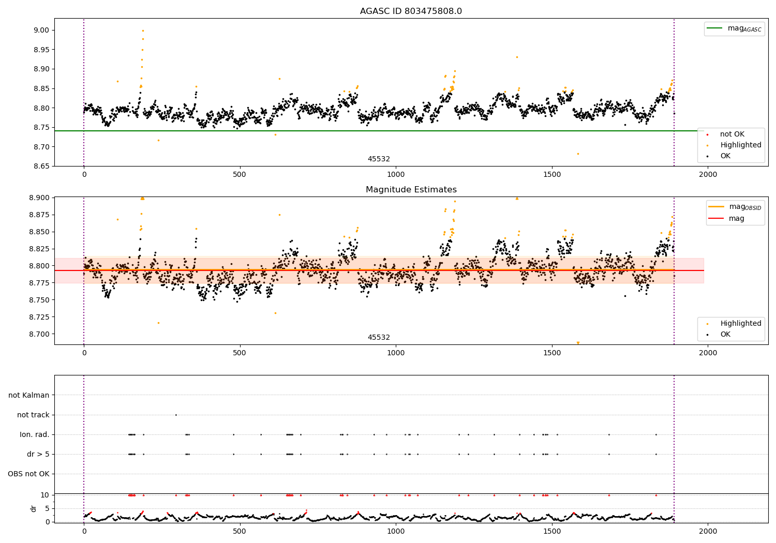Select the 'not track' axis label

(x=33, y=415)
